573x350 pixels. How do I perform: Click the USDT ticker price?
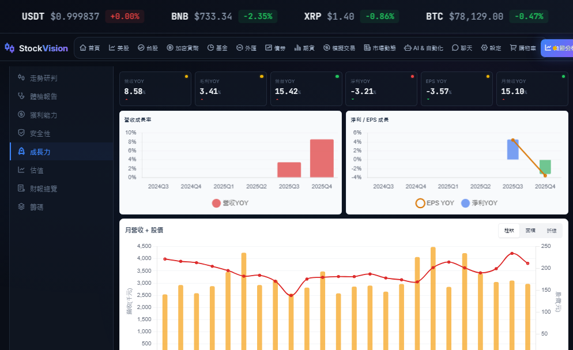click(x=75, y=17)
